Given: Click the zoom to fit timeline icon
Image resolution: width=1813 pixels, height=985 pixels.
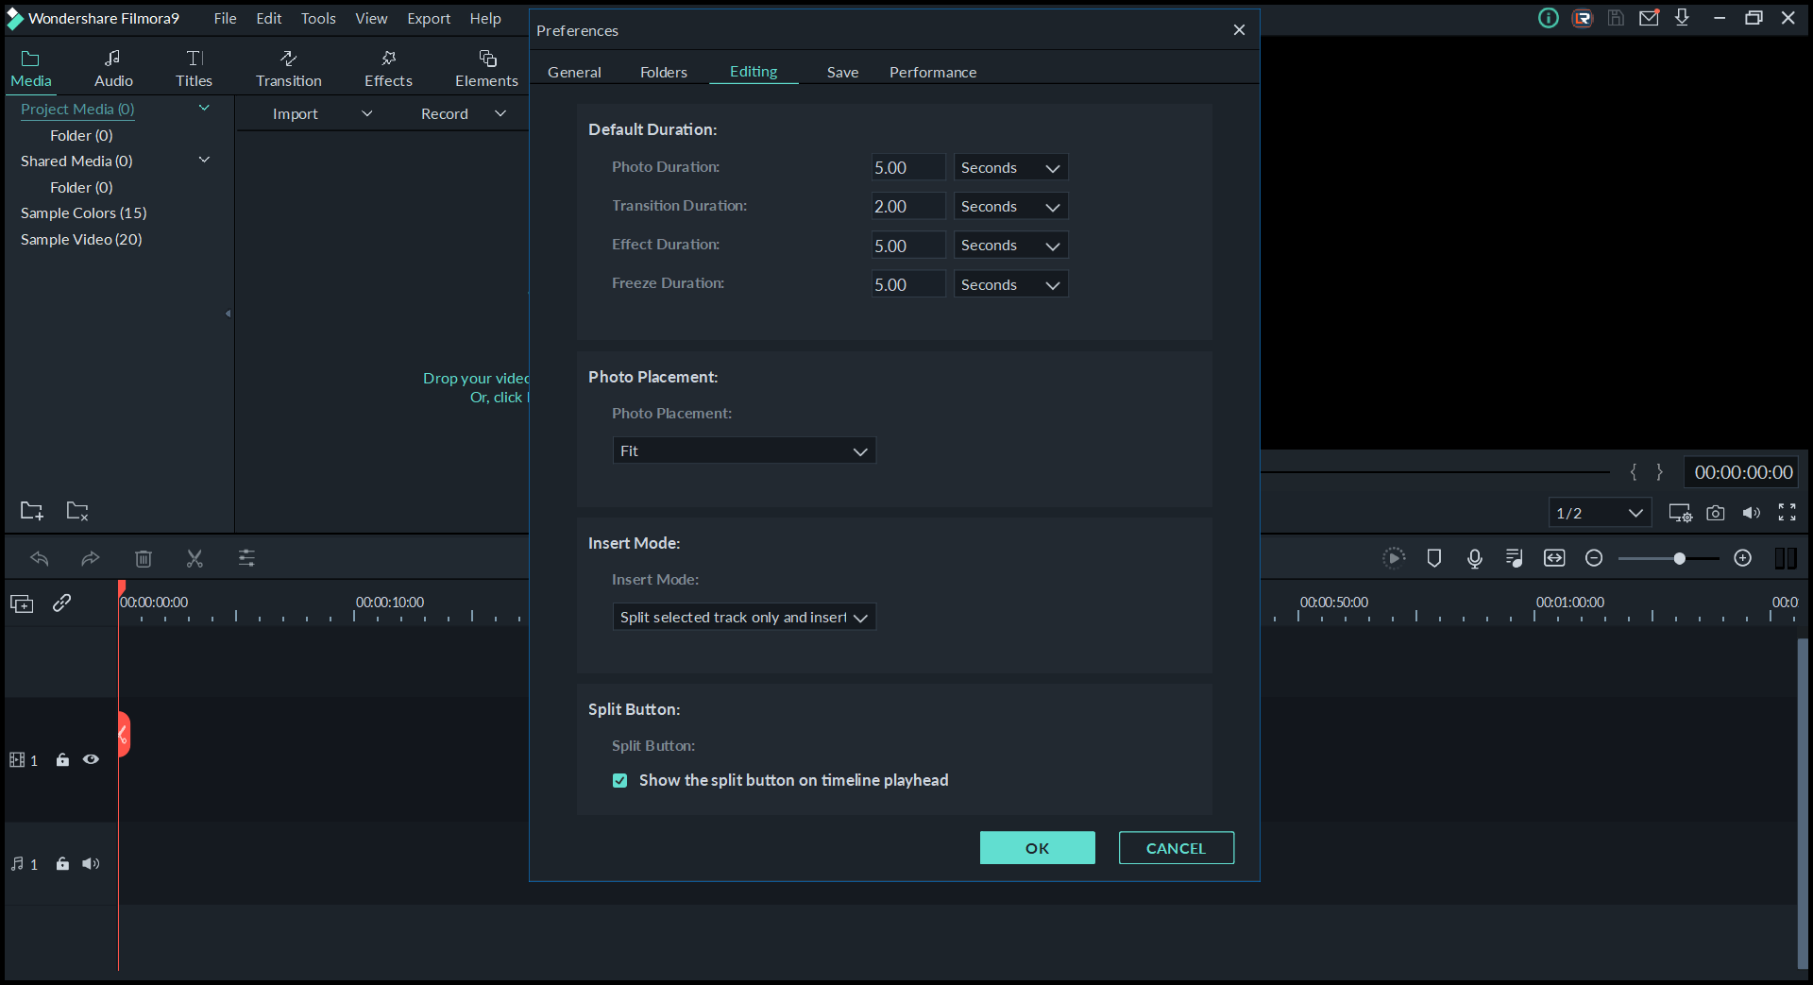Looking at the screenshot, I should (x=1554, y=558).
